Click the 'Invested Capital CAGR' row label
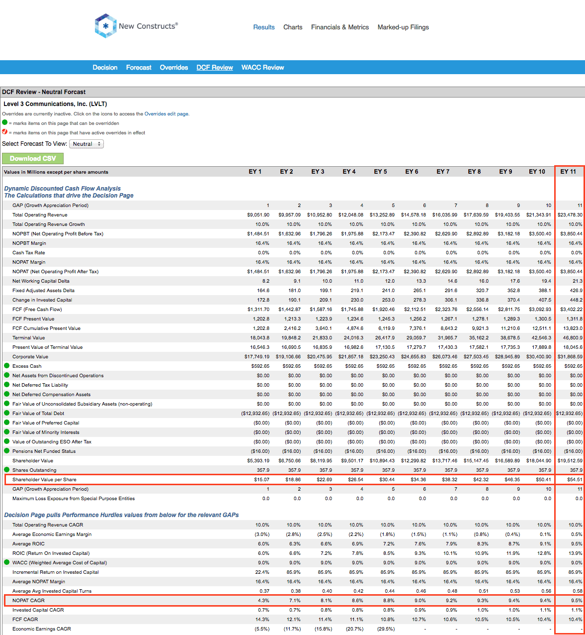Image resolution: width=585 pixels, height=635 pixels. (x=38, y=610)
